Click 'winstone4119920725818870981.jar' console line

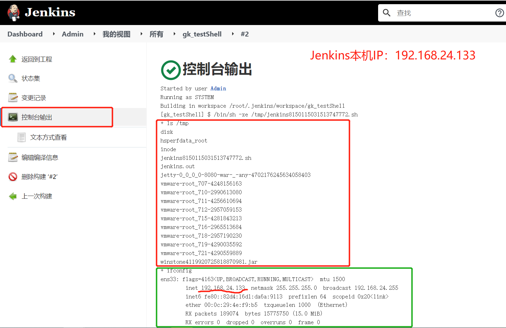209,262
